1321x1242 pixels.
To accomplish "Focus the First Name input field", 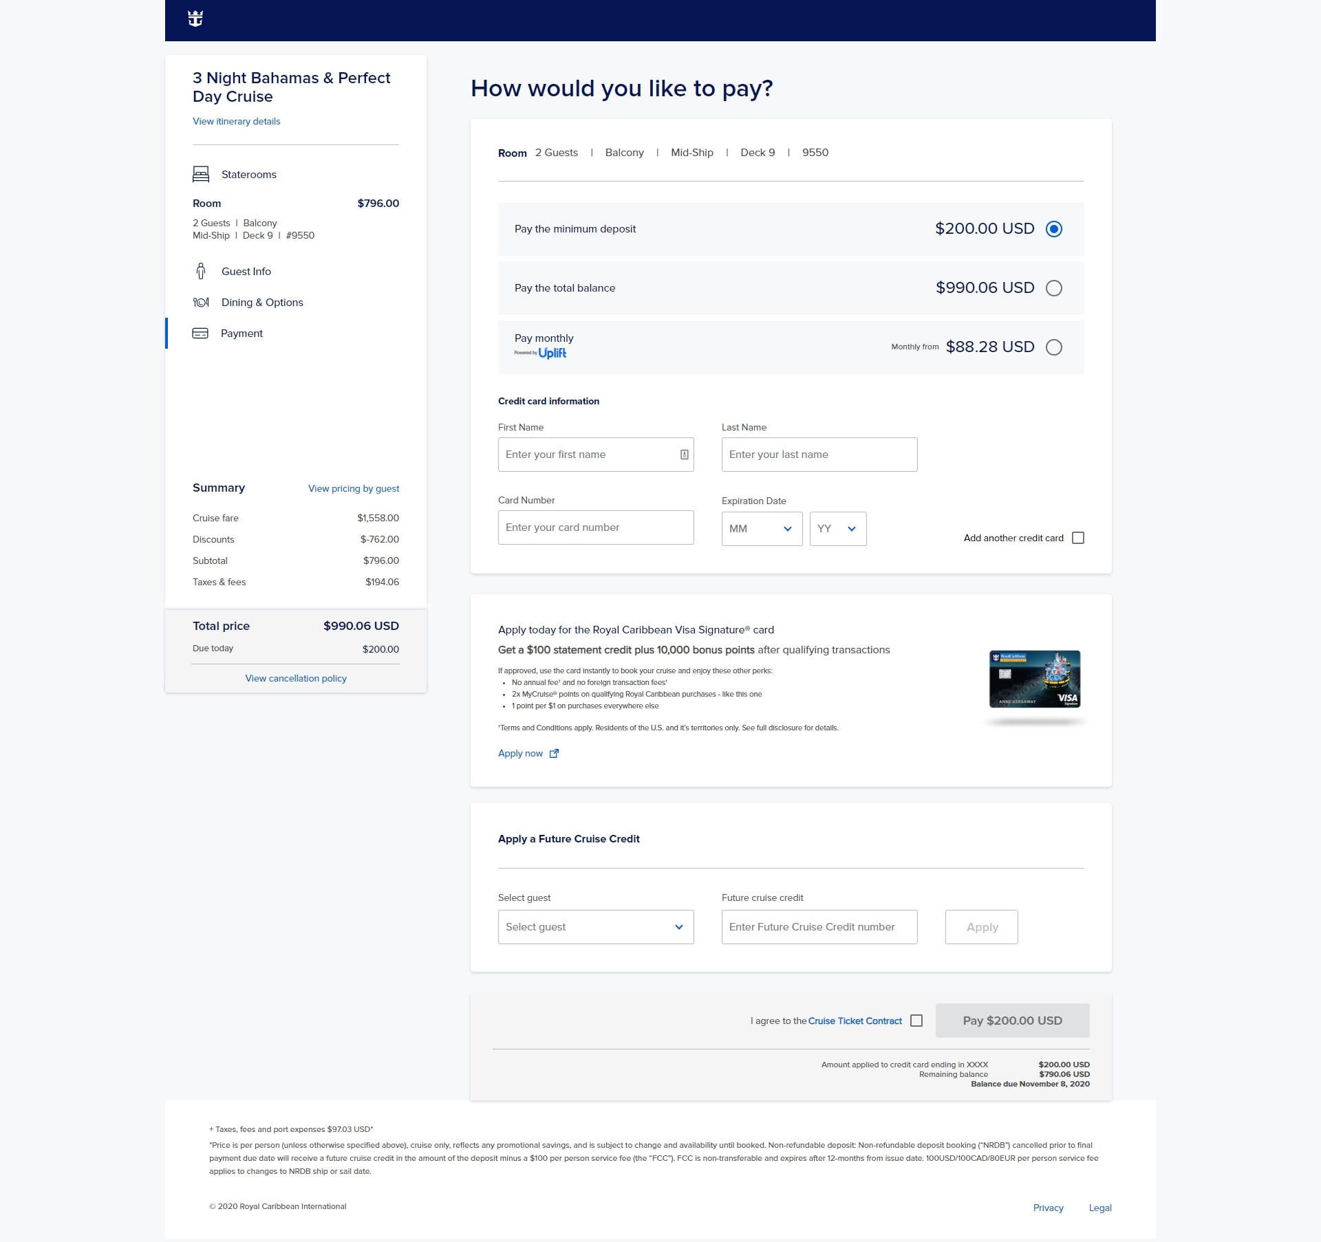I will pyautogui.click(x=596, y=455).
